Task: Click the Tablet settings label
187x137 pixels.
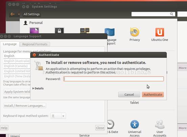Action: click(x=134, y=103)
